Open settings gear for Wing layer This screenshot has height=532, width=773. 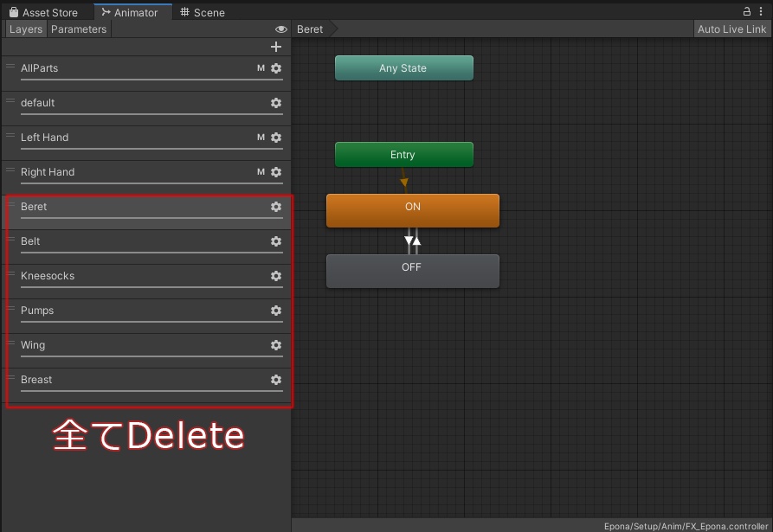coord(276,345)
